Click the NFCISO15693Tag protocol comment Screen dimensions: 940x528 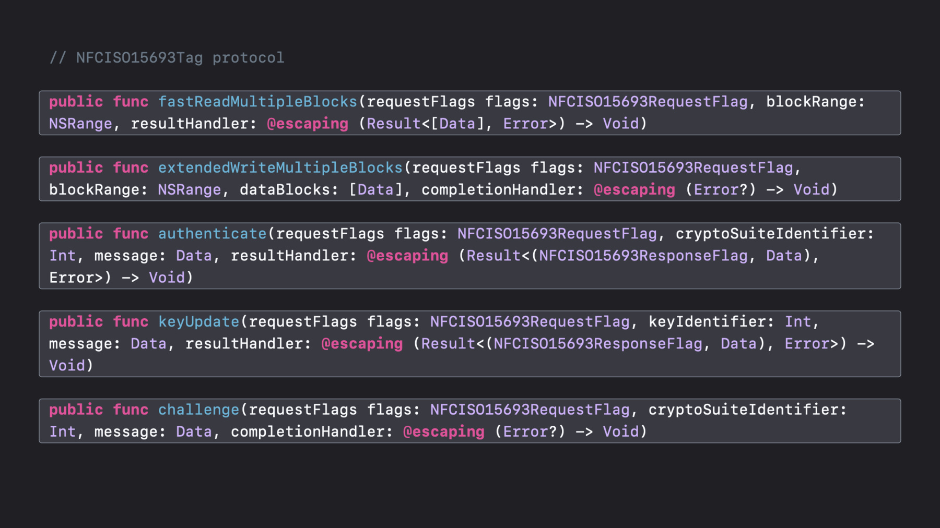click(167, 57)
